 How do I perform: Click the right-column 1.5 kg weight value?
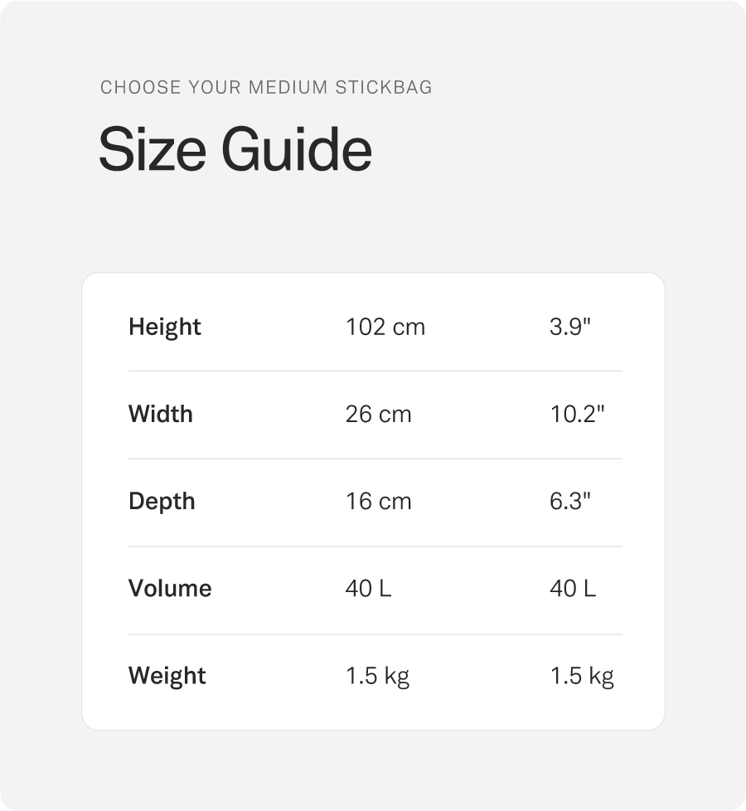[582, 676]
